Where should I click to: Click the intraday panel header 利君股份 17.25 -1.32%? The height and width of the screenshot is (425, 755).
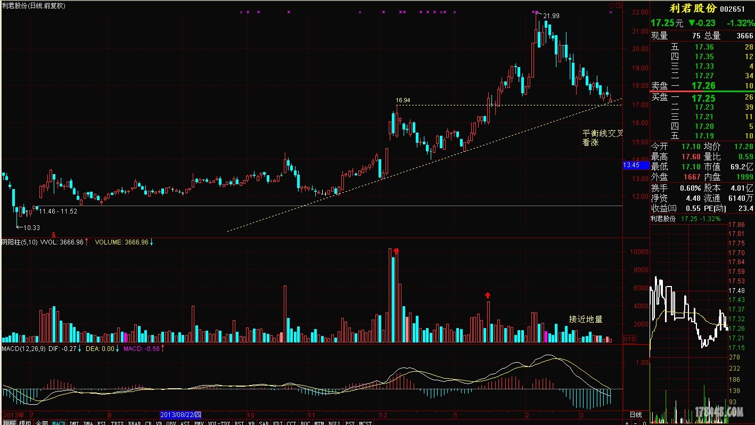[x=685, y=219]
